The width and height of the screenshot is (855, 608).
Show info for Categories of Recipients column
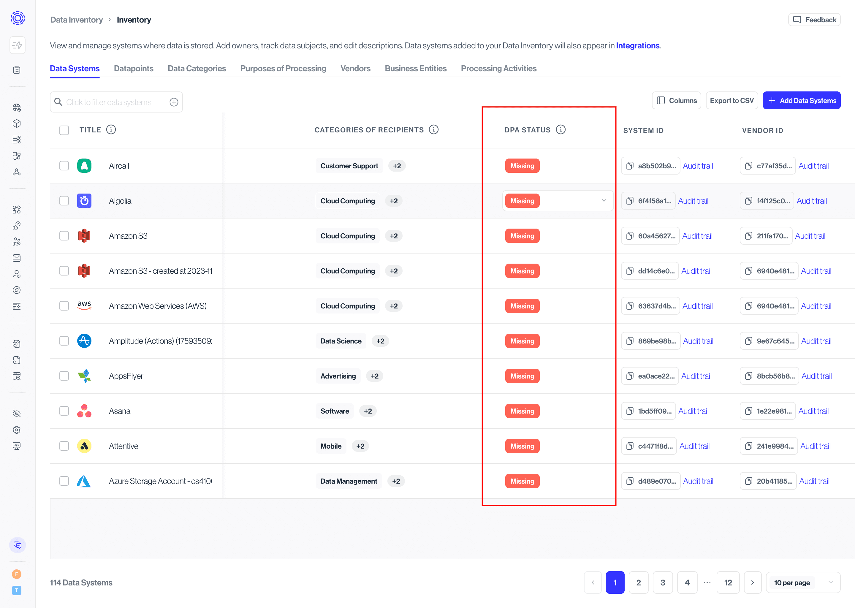pos(433,129)
